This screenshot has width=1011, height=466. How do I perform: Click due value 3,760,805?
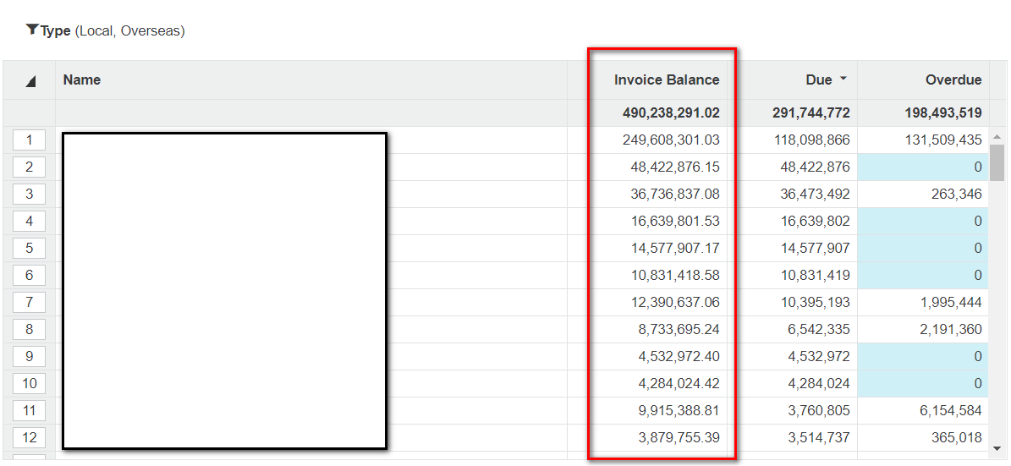point(820,410)
